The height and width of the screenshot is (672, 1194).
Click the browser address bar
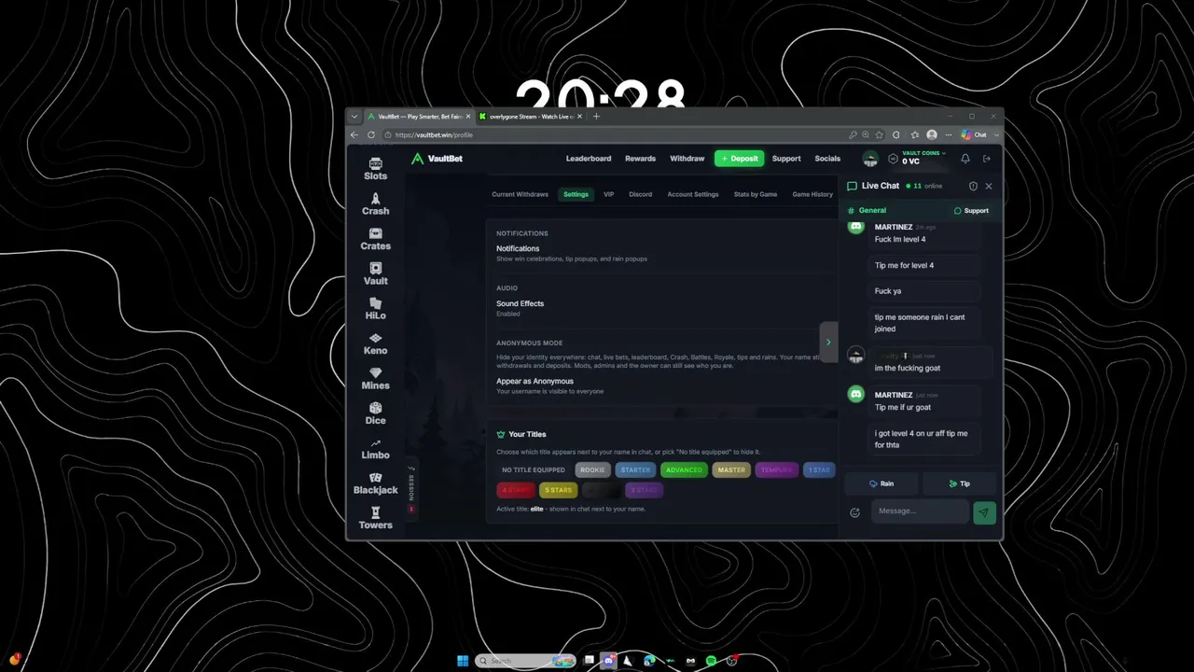point(616,134)
